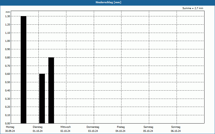Click the date label "01.10.24"
The width and height of the screenshot is (215, 134).
pyautogui.click(x=38, y=131)
